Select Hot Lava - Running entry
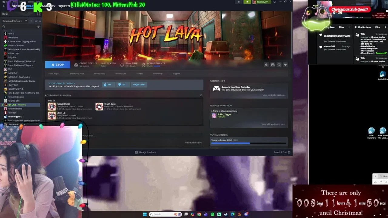 [x=21, y=105]
